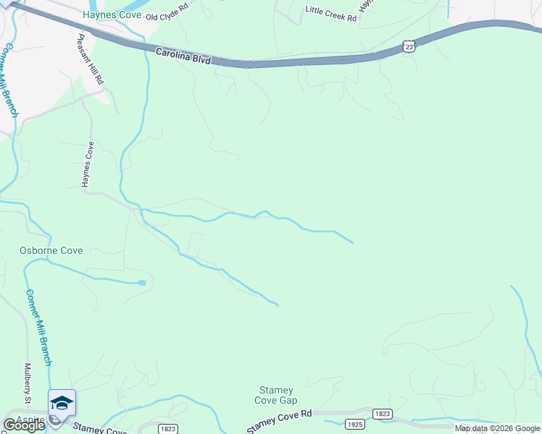Viewport: 542px width, 434px height.
Task: Click the 1925 route shield
Action: click(355, 425)
